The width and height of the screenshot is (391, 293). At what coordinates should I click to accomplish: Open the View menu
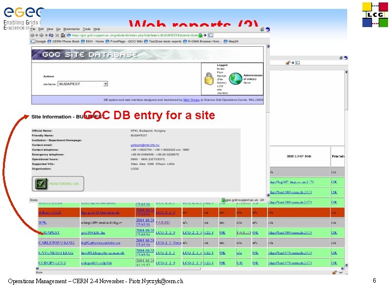coord(50,29)
